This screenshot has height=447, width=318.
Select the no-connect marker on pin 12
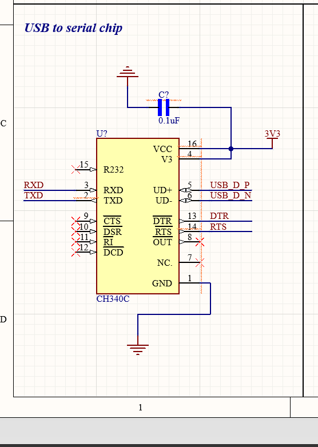[x=75, y=252]
